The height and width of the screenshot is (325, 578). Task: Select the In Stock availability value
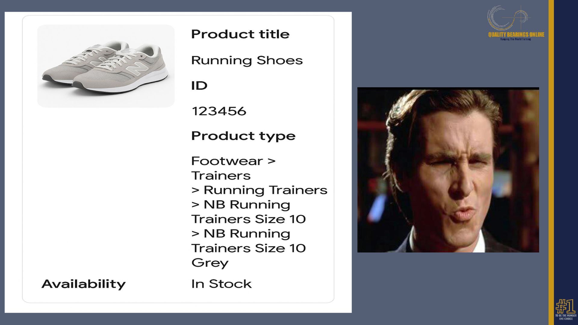[221, 284]
